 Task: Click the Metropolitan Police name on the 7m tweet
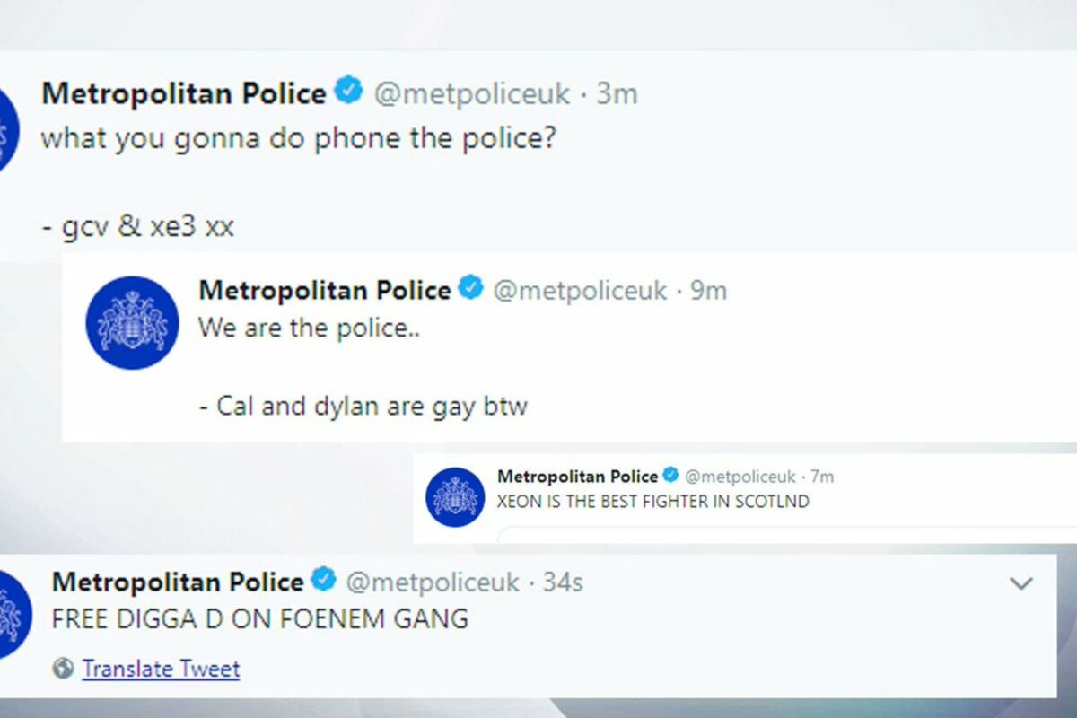[577, 477]
